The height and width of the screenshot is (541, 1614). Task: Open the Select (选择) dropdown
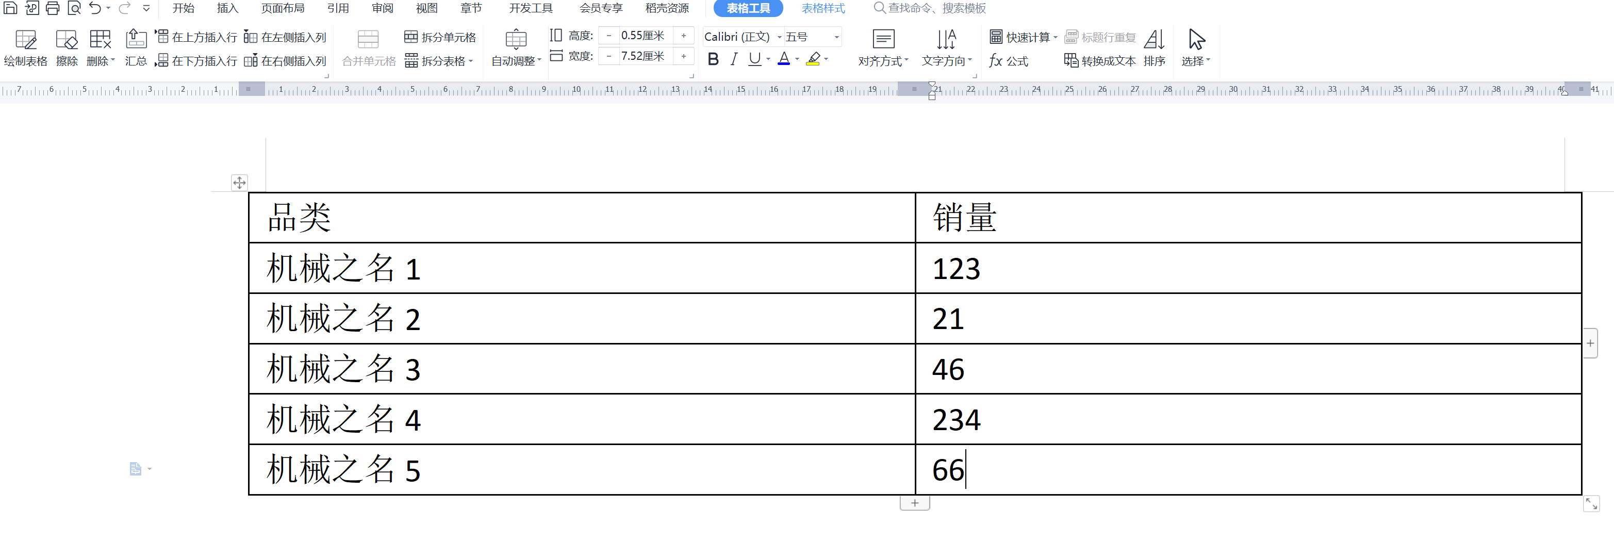point(1196,48)
